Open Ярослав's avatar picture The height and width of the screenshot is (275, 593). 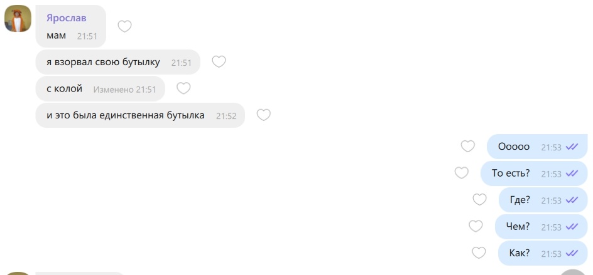click(x=18, y=19)
